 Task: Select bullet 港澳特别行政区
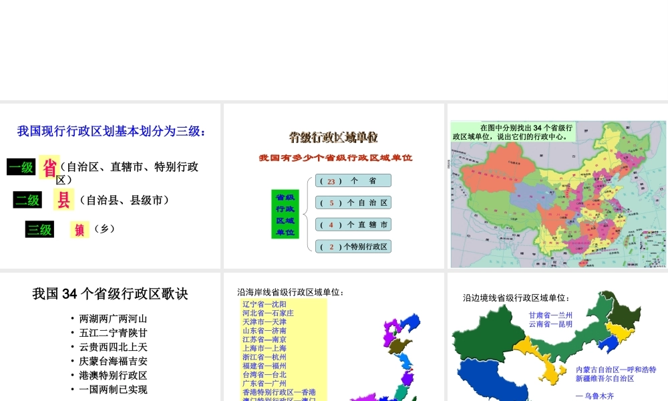point(113,376)
